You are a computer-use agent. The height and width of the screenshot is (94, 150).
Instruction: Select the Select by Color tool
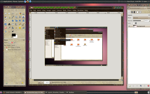click(20, 14)
